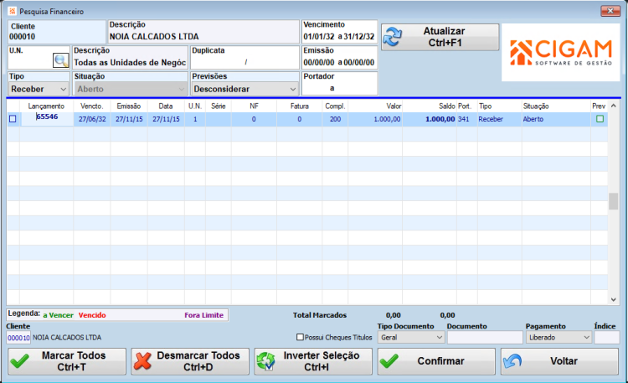Image resolution: width=628 pixels, height=383 pixels.
Task: Click the green recycle icon on Inverter Seleção
Action: tap(266, 361)
